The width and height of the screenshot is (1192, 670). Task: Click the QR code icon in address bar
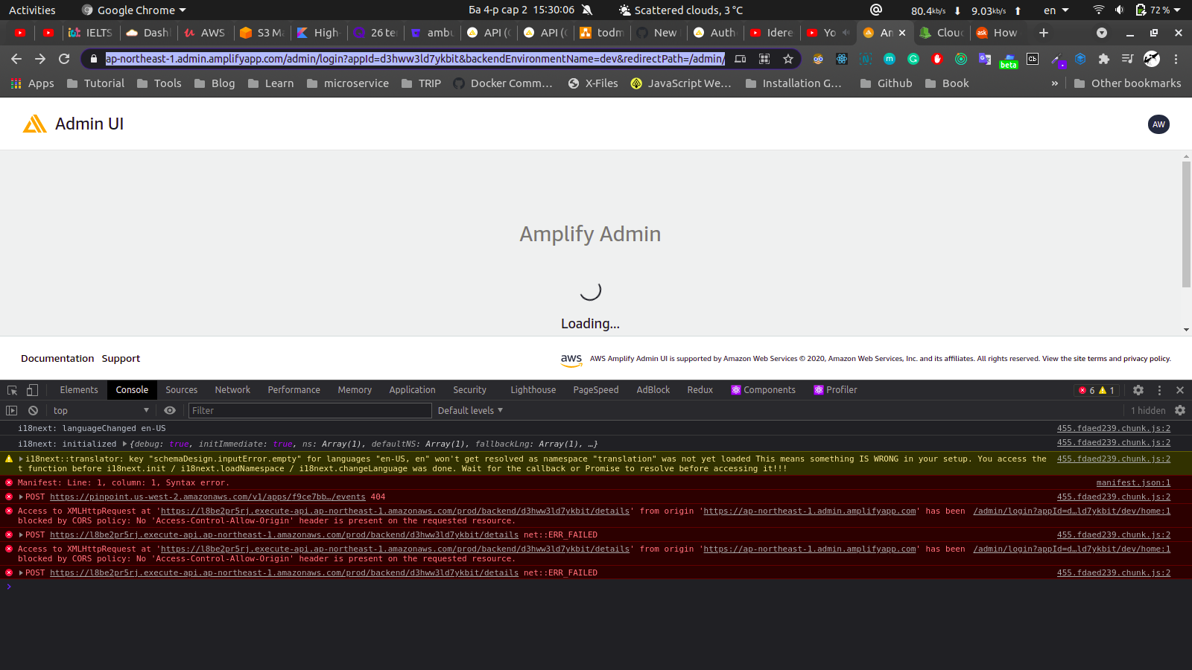coord(764,59)
